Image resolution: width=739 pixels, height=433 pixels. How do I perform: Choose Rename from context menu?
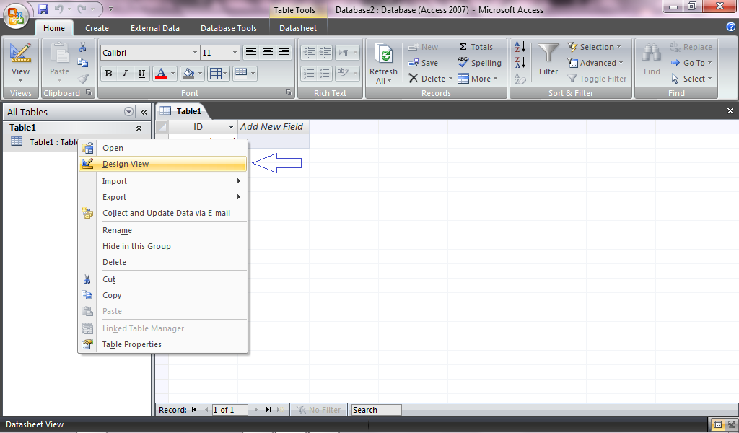pos(163,230)
